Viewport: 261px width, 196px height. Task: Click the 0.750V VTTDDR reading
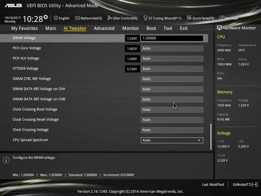[132, 69]
